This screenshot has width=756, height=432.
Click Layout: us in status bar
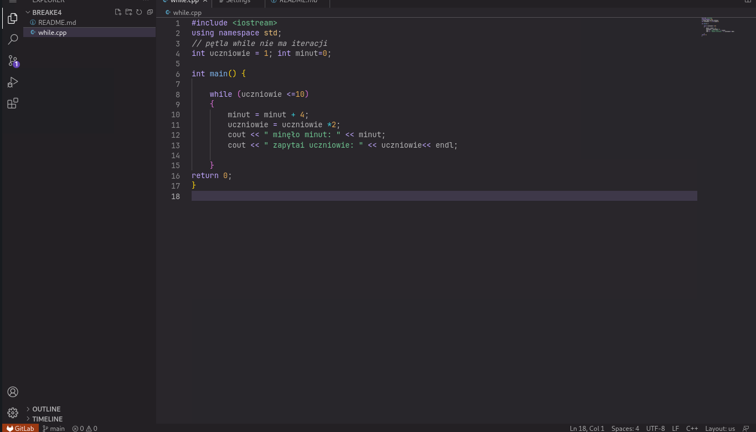(x=720, y=428)
